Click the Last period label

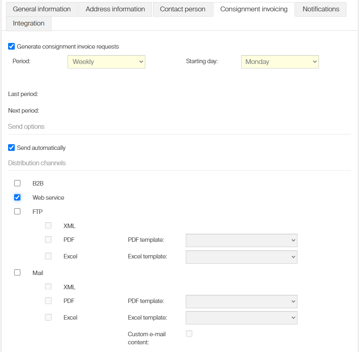coord(23,94)
